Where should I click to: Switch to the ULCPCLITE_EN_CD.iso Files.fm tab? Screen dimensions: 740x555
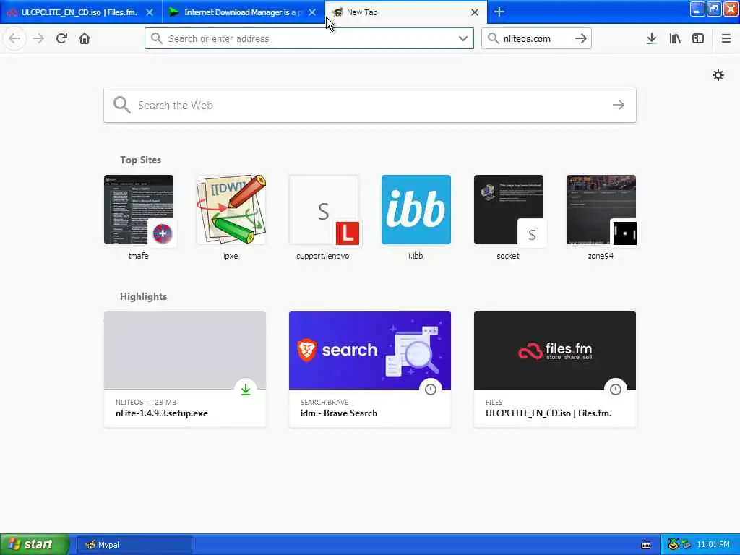(81, 12)
